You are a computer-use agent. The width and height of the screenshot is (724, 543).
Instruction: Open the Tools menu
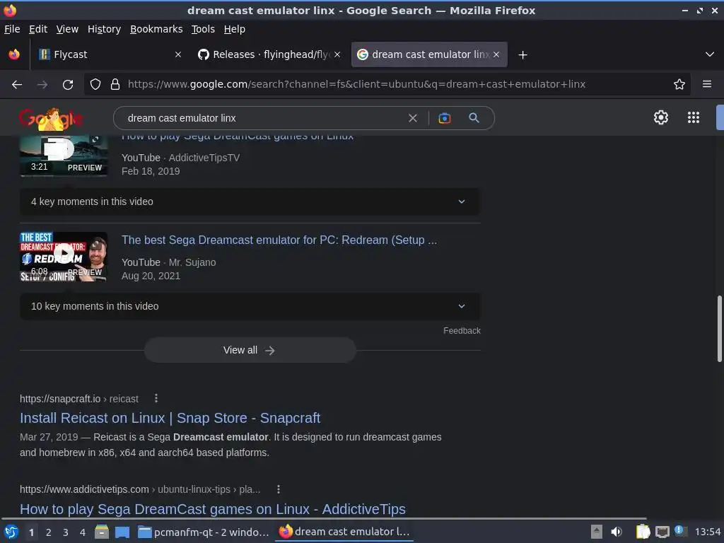click(203, 29)
